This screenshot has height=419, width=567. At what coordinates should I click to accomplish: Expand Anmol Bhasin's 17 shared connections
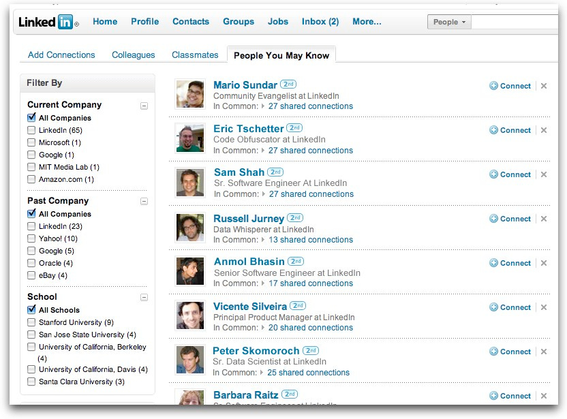[310, 283]
